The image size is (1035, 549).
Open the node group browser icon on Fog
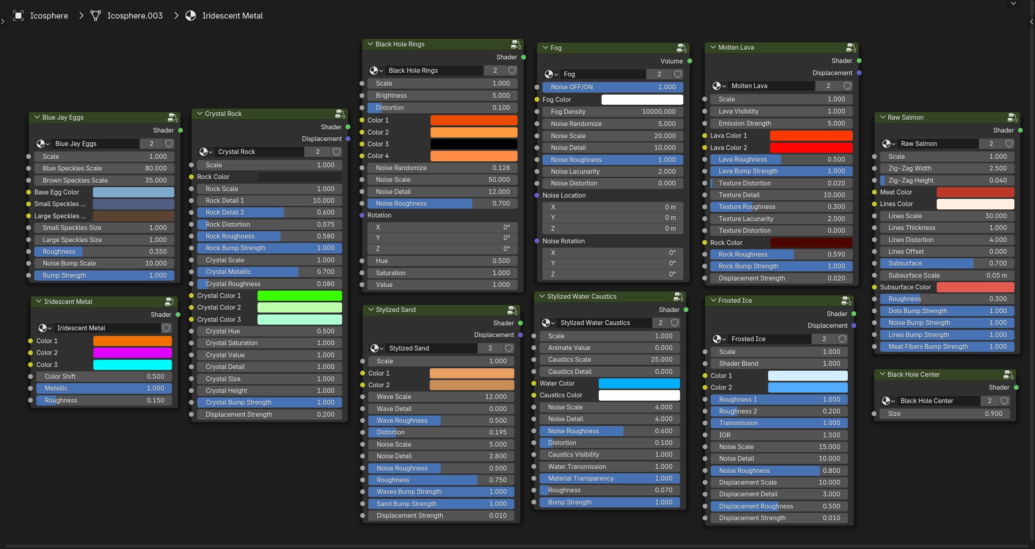(x=551, y=74)
